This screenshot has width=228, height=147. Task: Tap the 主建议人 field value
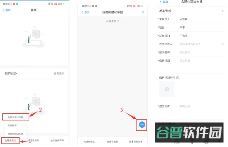pyautogui.click(x=183, y=19)
